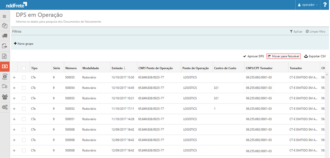Click Exportar CSV
This screenshot has height=158, width=330.
click(315, 56)
